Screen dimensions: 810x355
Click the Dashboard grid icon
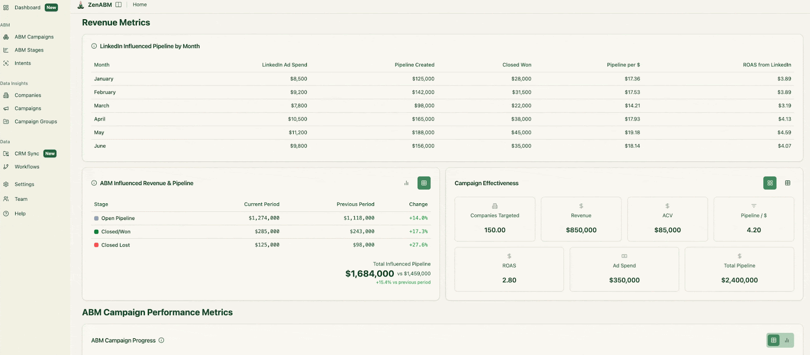(x=6, y=8)
